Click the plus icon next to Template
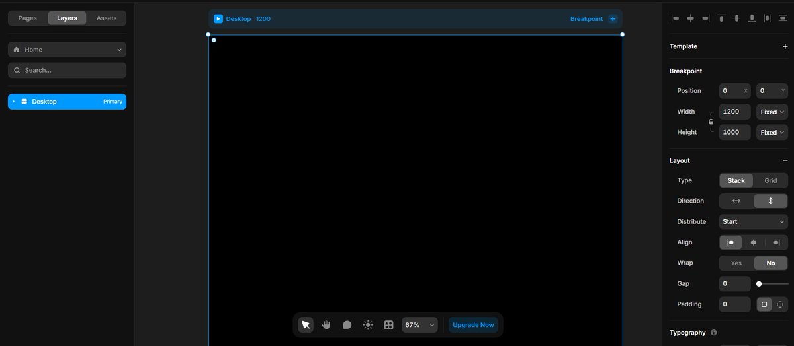Image resolution: width=794 pixels, height=346 pixels. click(x=785, y=46)
